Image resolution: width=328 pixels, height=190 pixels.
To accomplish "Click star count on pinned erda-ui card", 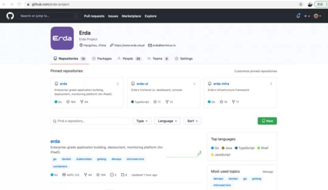I will (157, 102).
